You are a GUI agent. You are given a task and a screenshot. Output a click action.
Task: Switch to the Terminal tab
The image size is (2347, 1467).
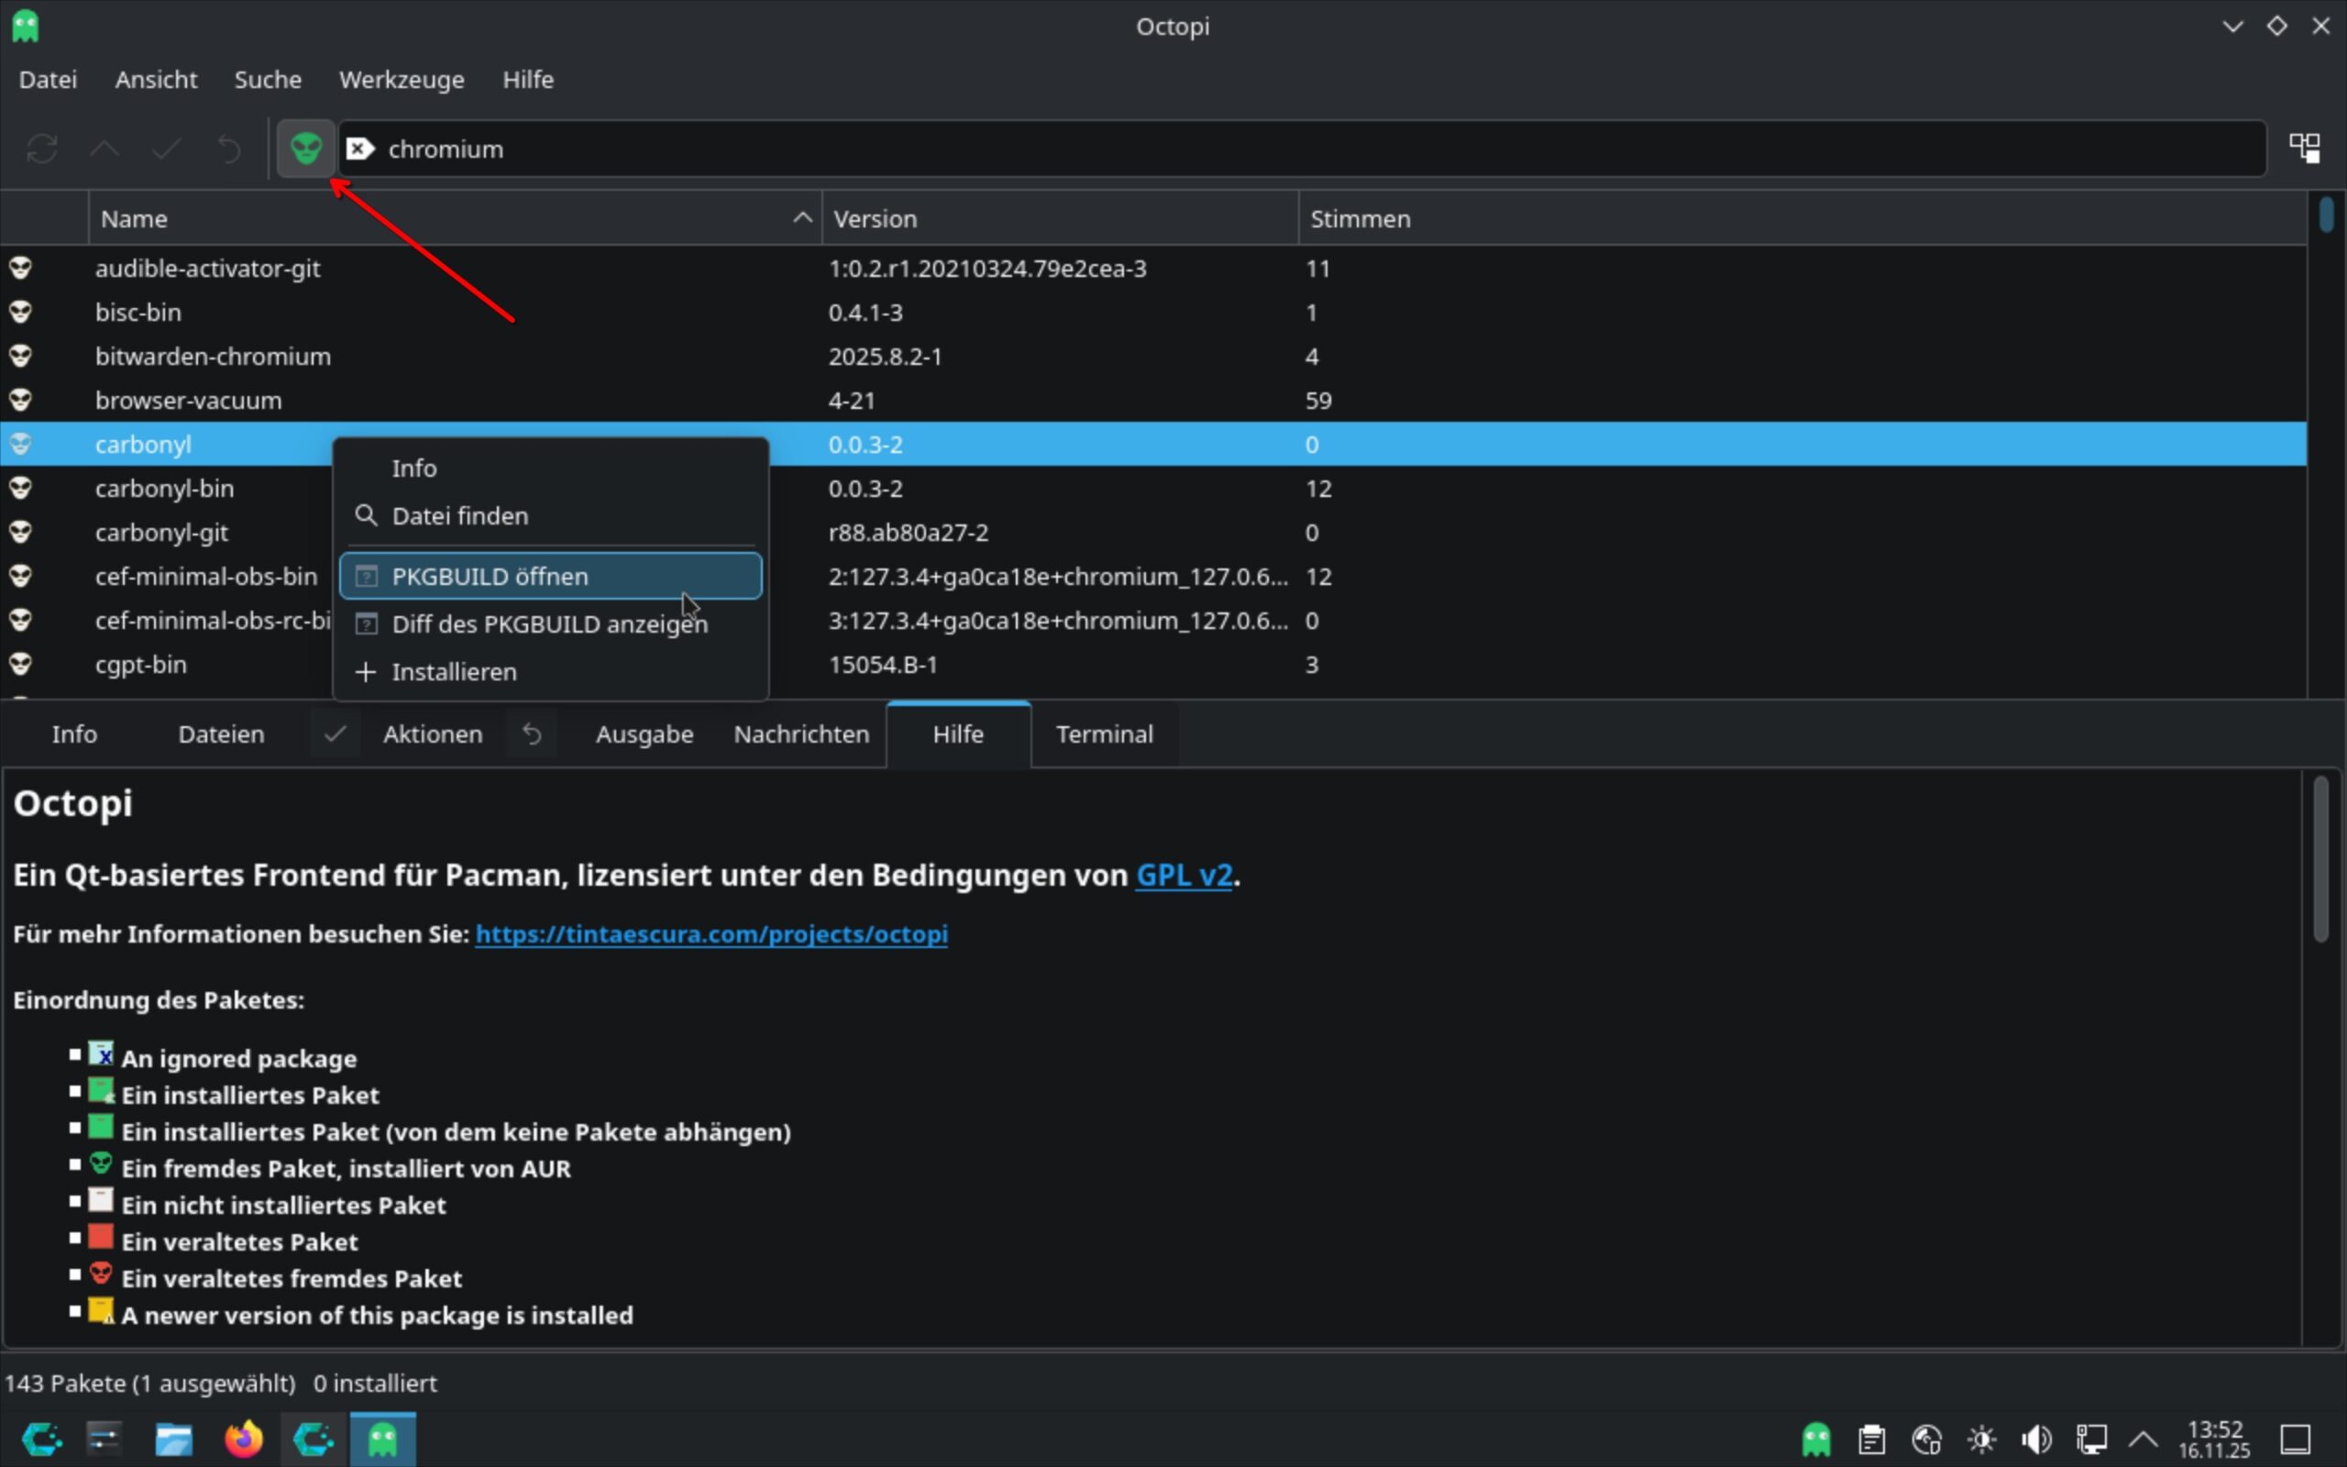(1104, 734)
